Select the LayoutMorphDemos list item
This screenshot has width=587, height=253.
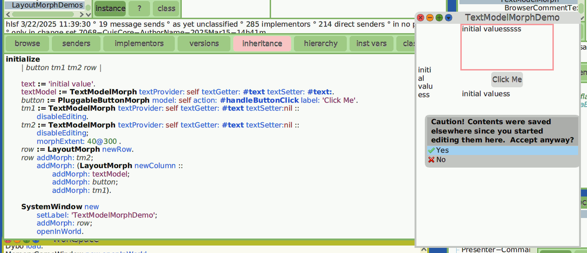point(45,5)
